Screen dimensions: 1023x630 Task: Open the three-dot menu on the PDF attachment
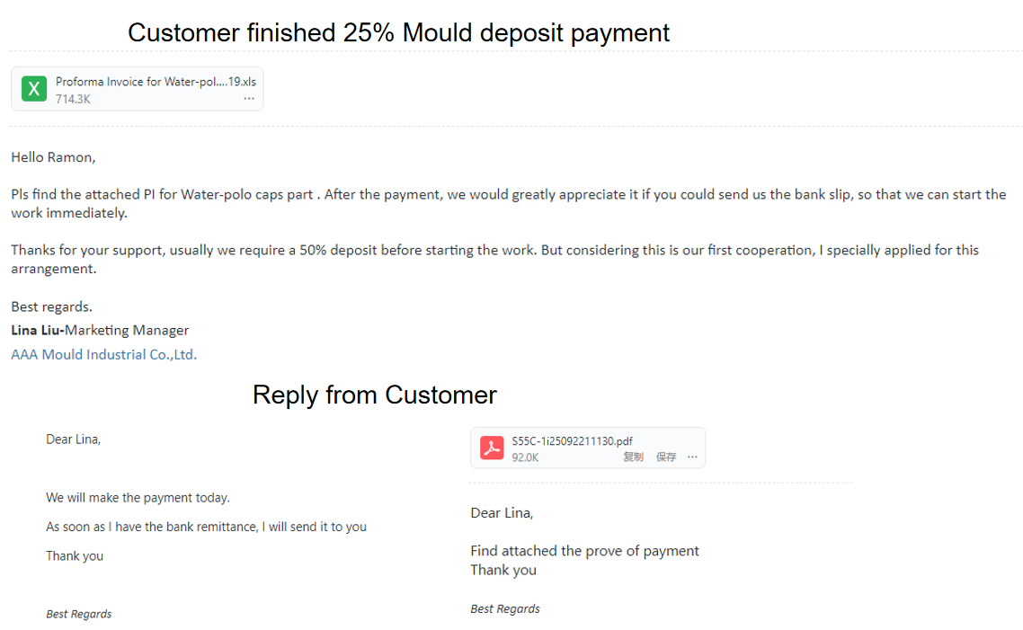[x=692, y=457]
